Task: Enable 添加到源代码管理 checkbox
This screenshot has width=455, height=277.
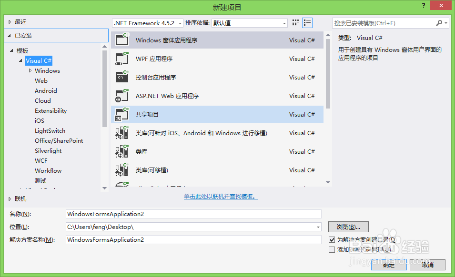Action: [332, 249]
